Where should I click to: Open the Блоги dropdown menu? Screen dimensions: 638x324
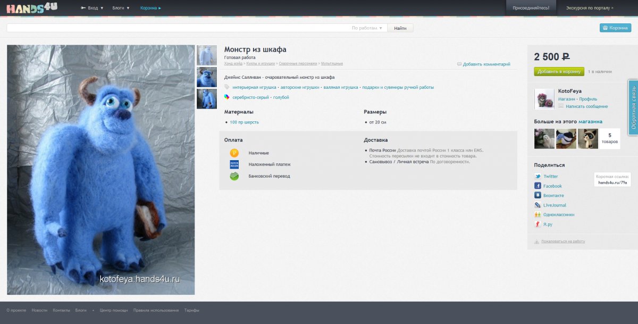pos(121,8)
